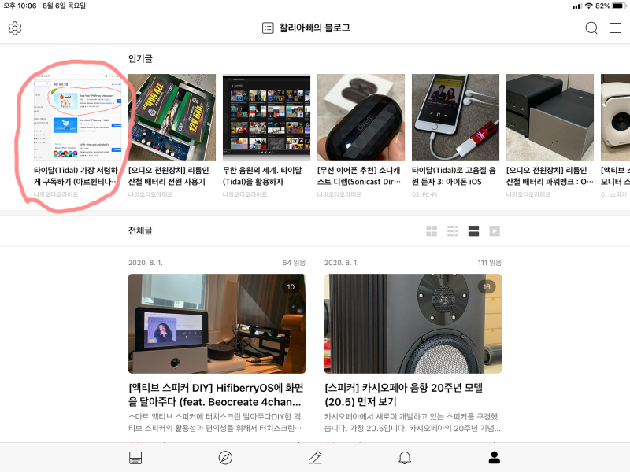The image size is (630, 472).
Task: Switch to the video play view
Action: coord(495,230)
